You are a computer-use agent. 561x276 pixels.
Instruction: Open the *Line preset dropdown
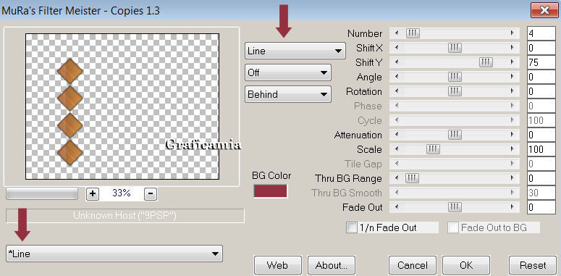pyautogui.click(x=114, y=254)
